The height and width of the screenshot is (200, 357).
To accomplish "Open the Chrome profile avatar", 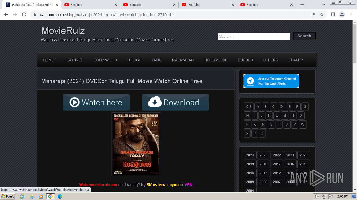I will point(342,14).
